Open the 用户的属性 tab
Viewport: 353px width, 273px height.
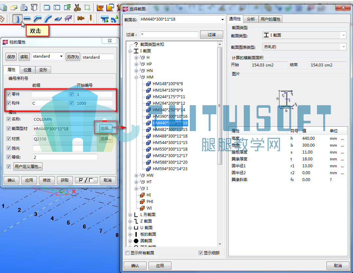pos(270,19)
